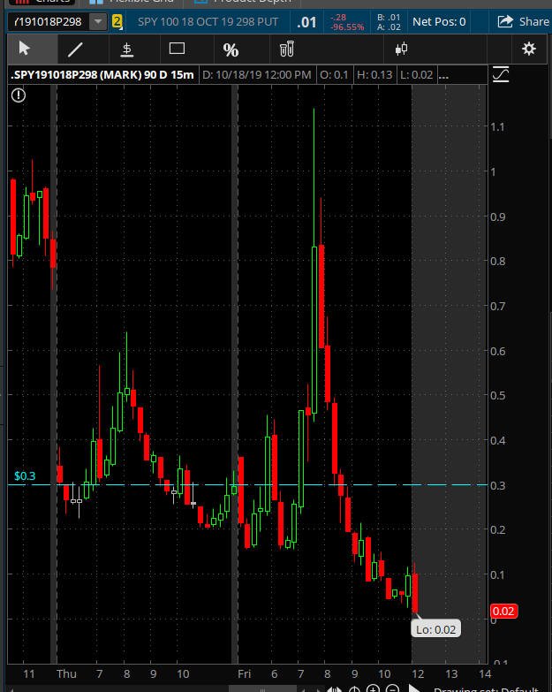Click the 0.7 price axis label
Image resolution: width=552 pixels, height=692 pixels.
pos(498,306)
